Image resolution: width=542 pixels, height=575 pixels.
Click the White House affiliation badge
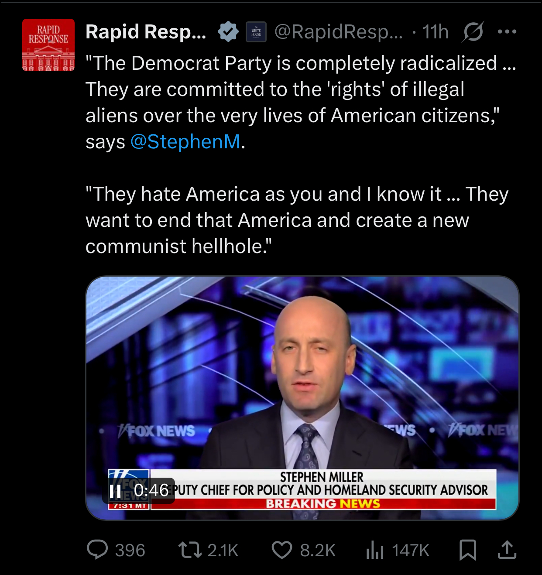coord(256,32)
